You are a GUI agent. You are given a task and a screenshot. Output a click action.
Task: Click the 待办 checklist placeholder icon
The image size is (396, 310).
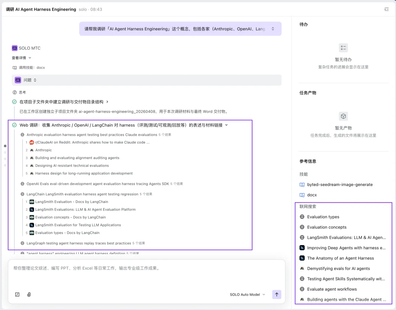tap(343, 48)
